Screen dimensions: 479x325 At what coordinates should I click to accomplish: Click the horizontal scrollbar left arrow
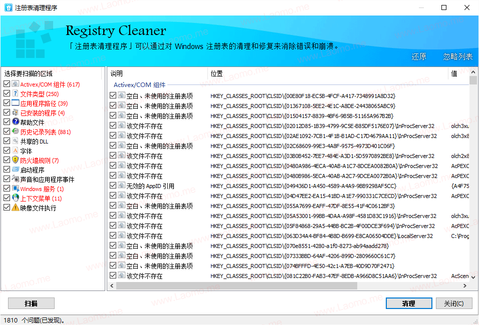click(112, 285)
